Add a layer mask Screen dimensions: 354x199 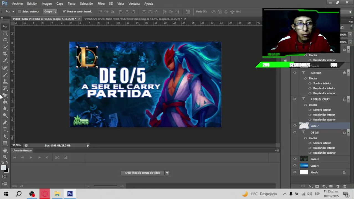tap(317, 187)
